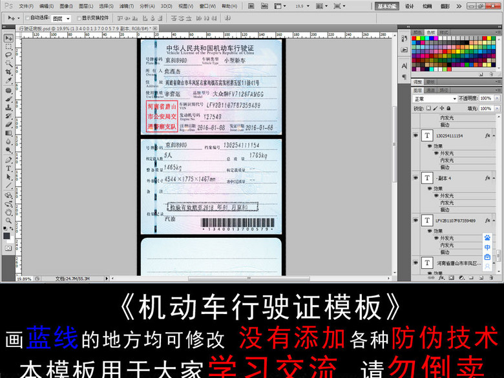
Task: Select the Hand tool
Action: [8, 212]
